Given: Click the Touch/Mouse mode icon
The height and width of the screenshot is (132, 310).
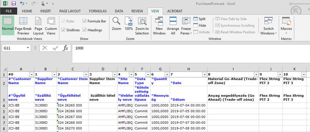Looking at the screenshot, I should (x=43, y=3).
